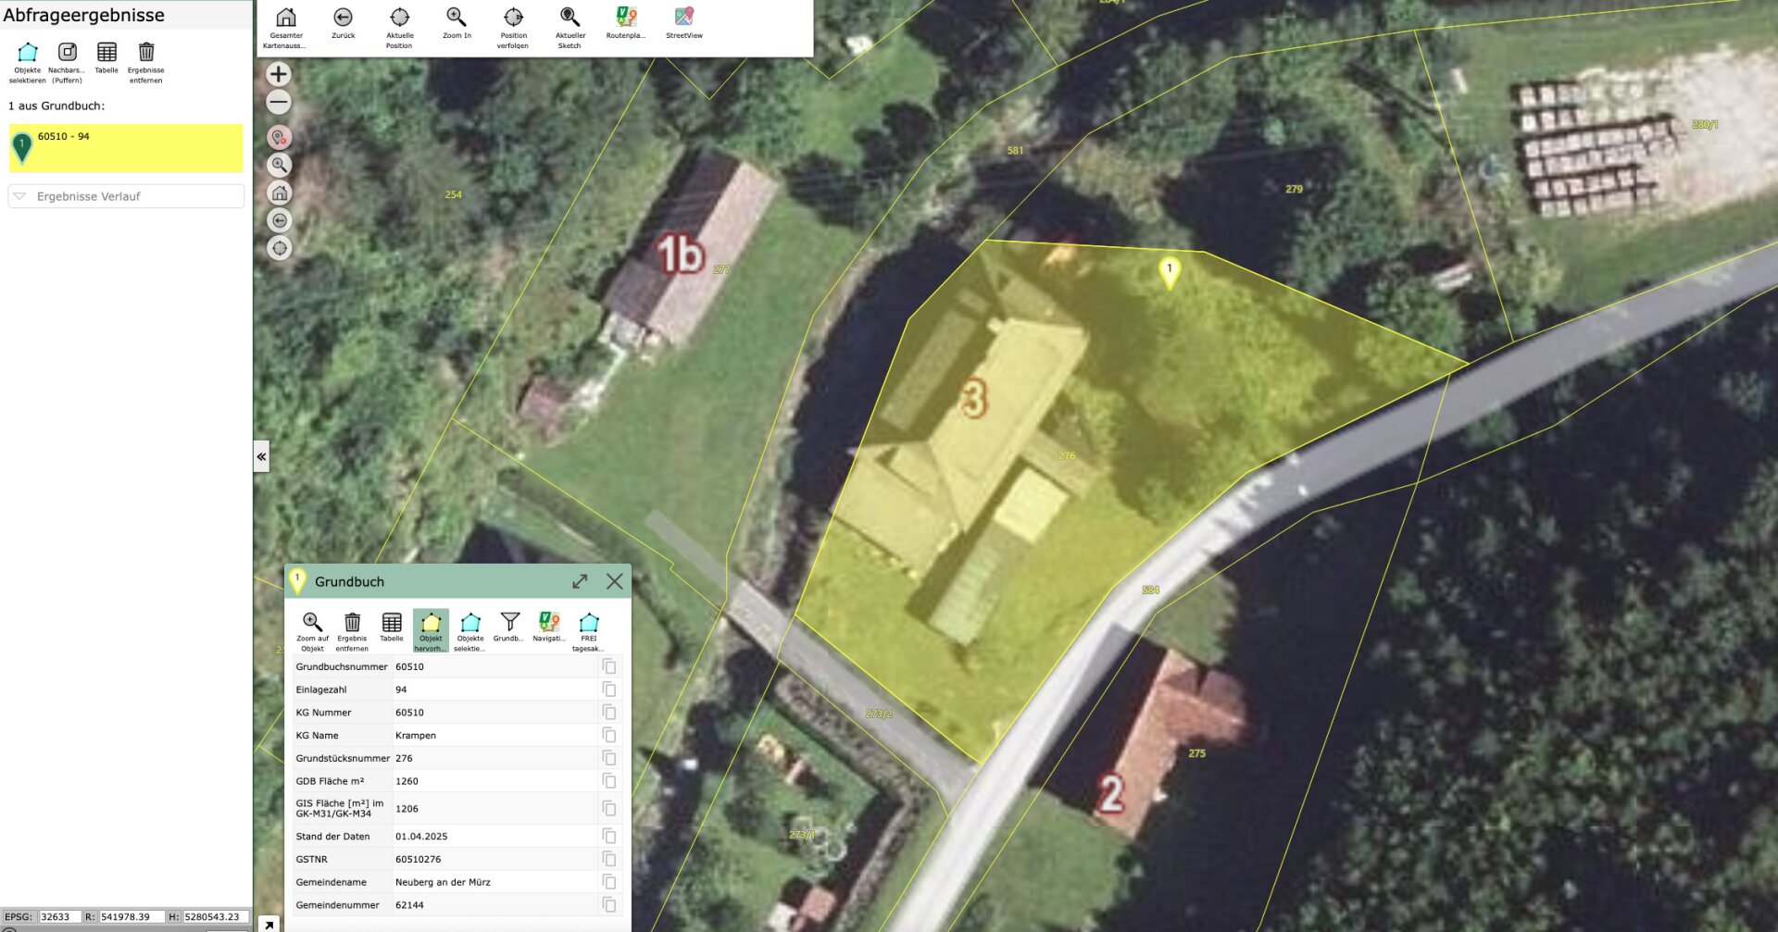
Task: Toggle Objekt hervorheben highlight button
Action: point(431,623)
